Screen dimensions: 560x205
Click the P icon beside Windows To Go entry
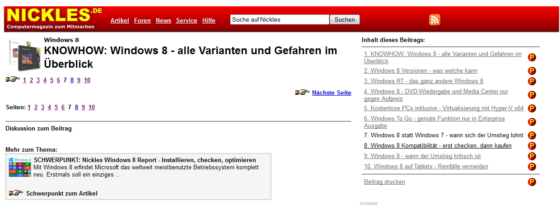532,122
